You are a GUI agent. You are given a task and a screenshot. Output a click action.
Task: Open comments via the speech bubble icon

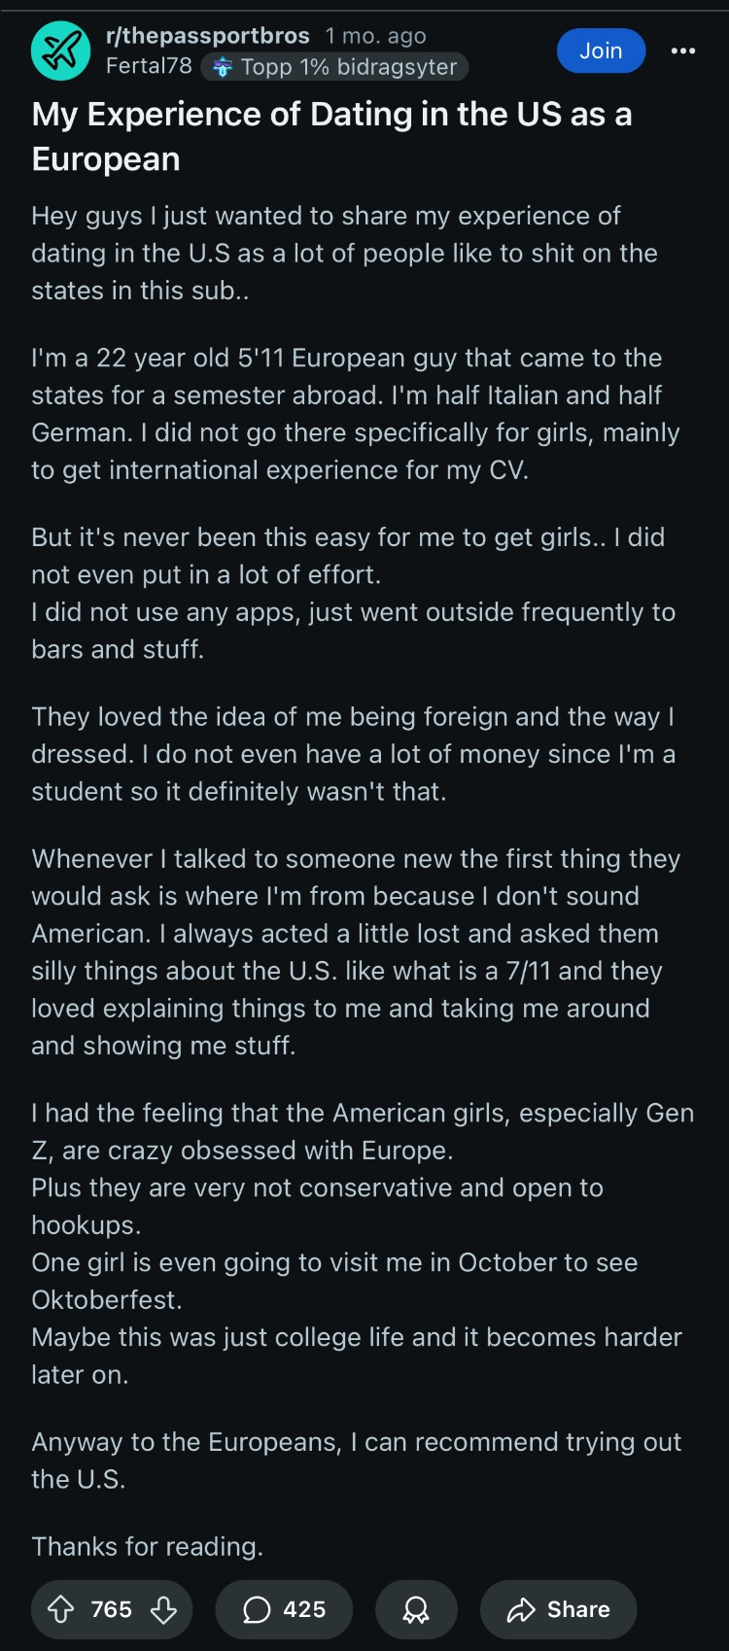click(257, 1610)
